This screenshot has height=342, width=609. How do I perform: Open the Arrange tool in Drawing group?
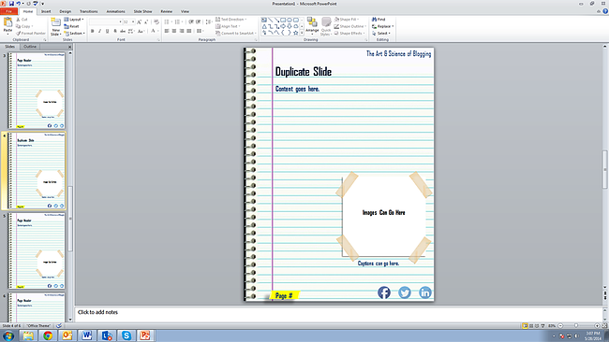(x=312, y=24)
